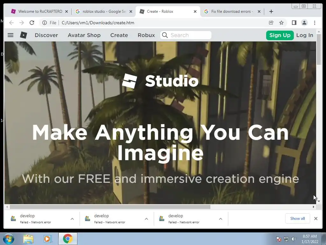
Task: Click first develop download file icon
Action: point(13,219)
